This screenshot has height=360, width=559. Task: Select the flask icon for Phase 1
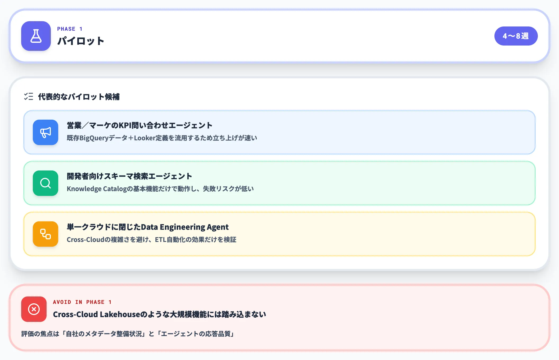click(36, 37)
